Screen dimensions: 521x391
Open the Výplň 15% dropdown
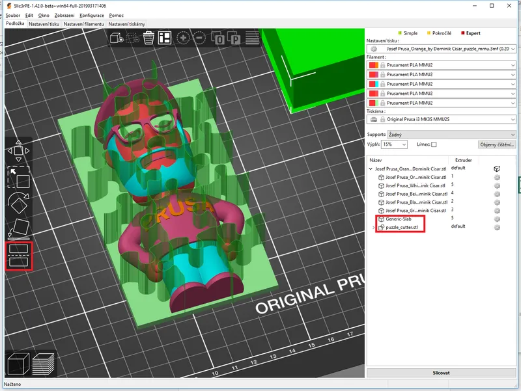395,144
